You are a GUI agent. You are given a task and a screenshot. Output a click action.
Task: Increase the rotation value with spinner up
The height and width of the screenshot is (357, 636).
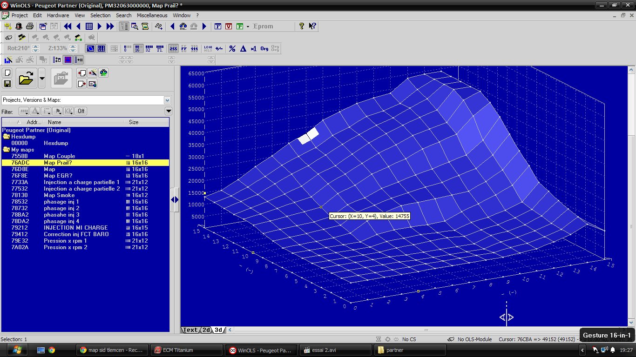coord(35,46)
